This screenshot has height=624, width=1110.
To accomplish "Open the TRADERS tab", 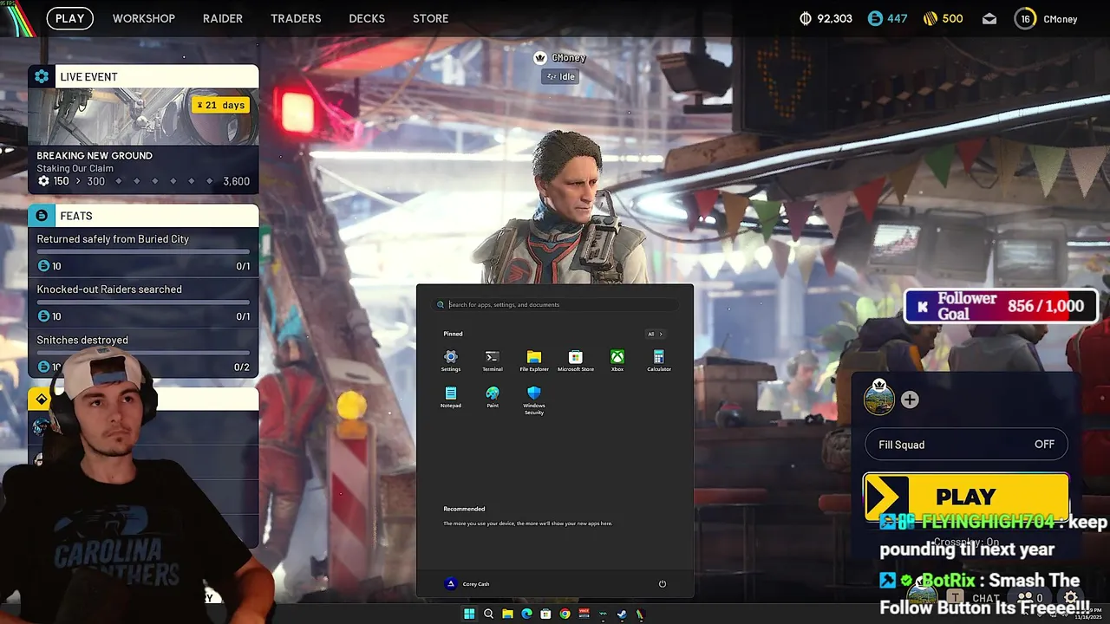I will 296,18.
